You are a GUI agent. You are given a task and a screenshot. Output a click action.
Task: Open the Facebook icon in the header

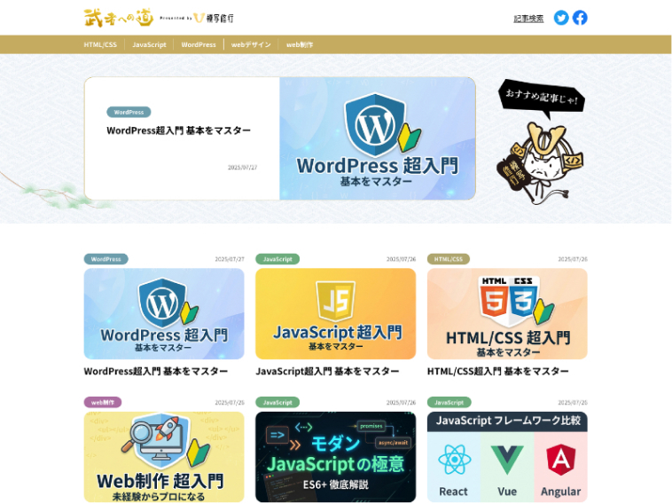[x=580, y=18]
